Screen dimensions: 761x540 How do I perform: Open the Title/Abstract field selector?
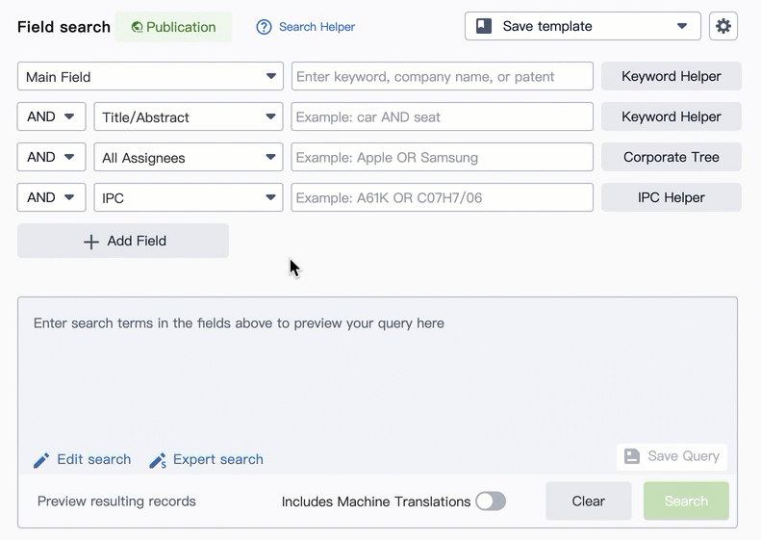[x=188, y=117]
